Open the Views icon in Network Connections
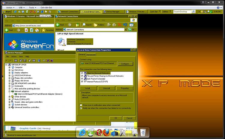Screen dimensions: 225x139 (x=132, y=25)
